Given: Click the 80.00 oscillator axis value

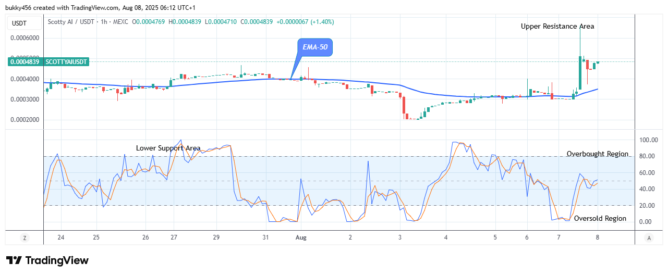Looking at the screenshot, I should pyautogui.click(x=648, y=157).
